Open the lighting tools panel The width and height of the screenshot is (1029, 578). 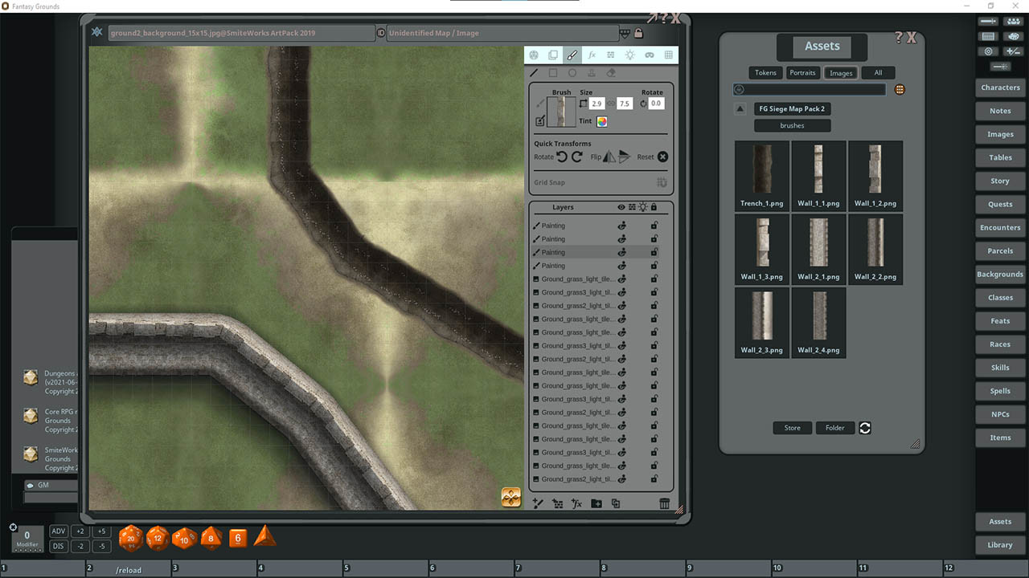pyautogui.click(x=630, y=55)
